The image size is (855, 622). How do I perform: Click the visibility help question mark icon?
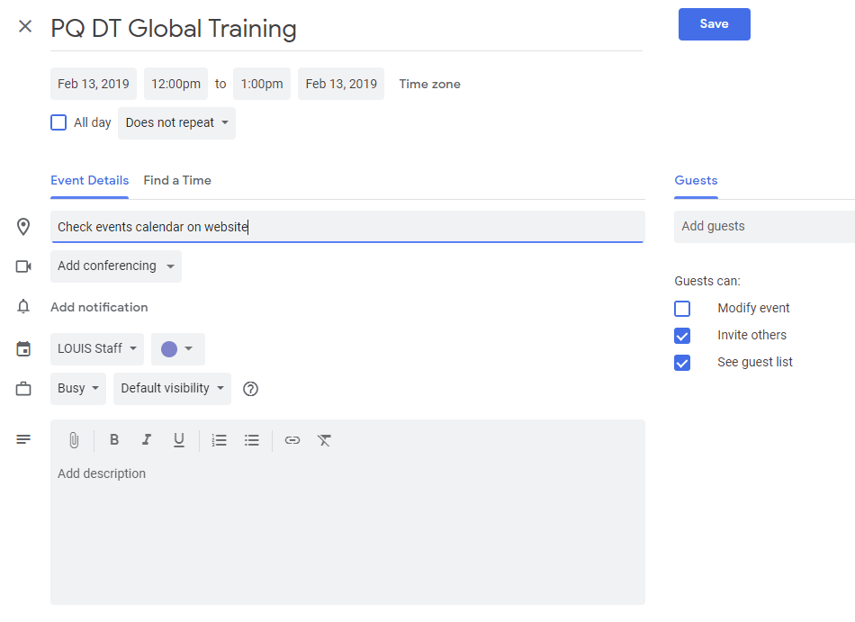tap(250, 389)
